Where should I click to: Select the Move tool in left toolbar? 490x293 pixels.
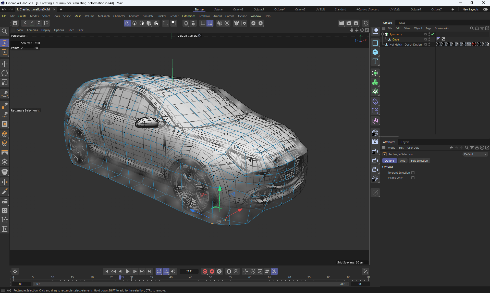pos(5,64)
